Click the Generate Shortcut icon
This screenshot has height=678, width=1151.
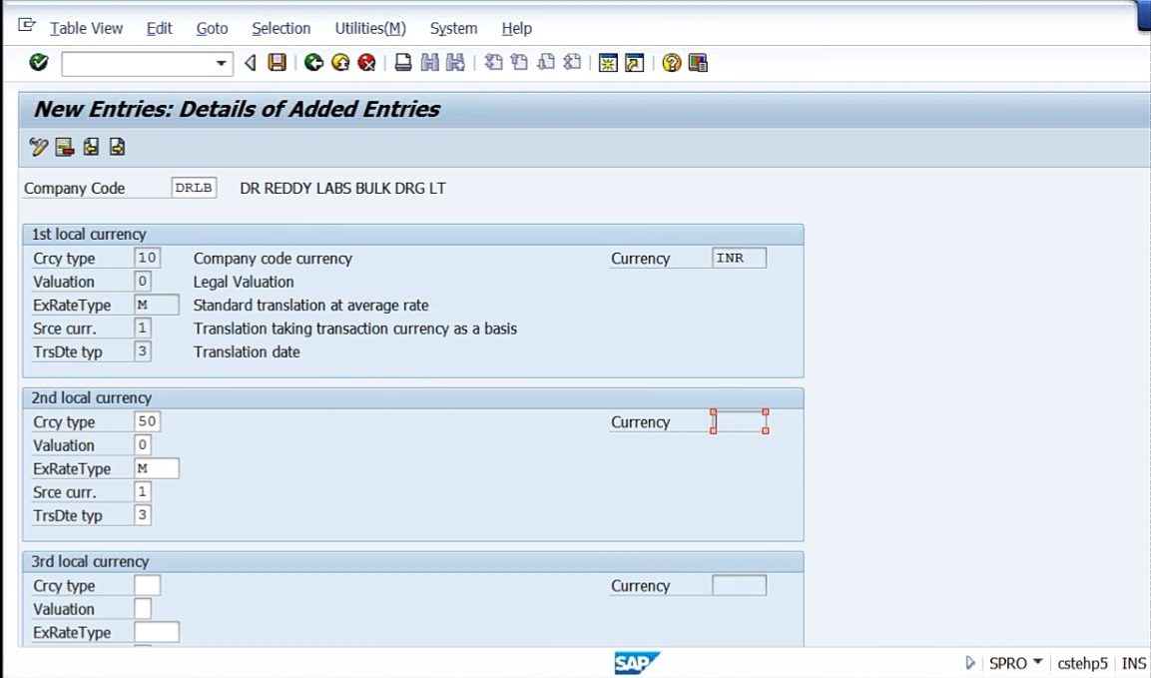coord(634,63)
